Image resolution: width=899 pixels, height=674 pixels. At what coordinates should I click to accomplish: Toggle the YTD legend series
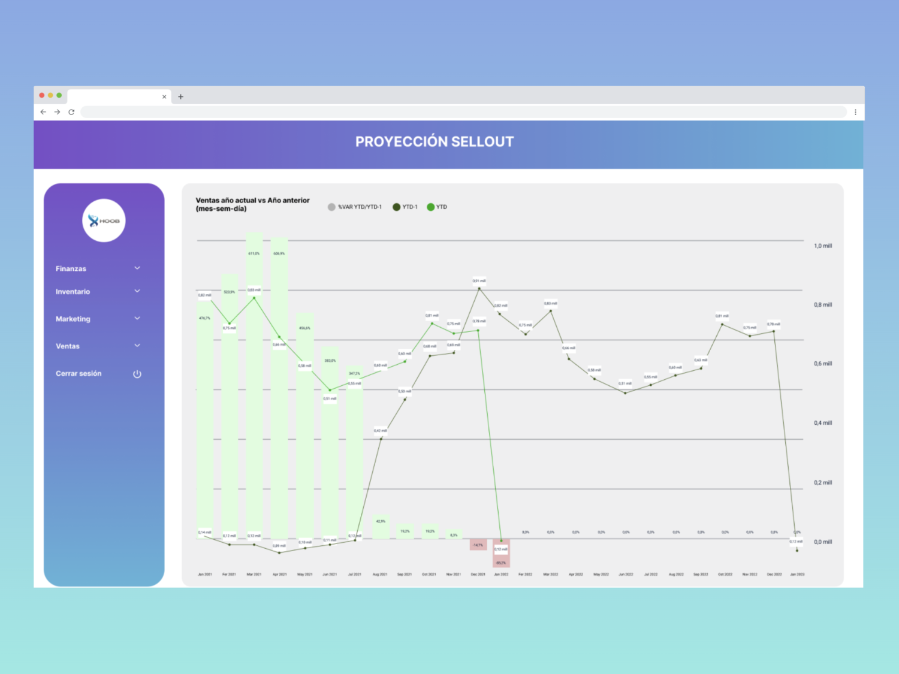pos(437,207)
